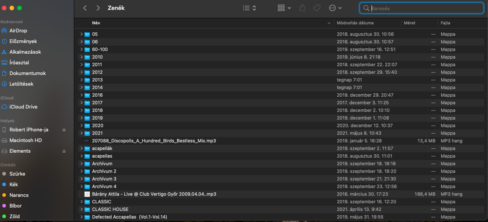Select the Archívum 4 folder row
The height and width of the screenshot is (222, 488).
[x=281, y=187]
